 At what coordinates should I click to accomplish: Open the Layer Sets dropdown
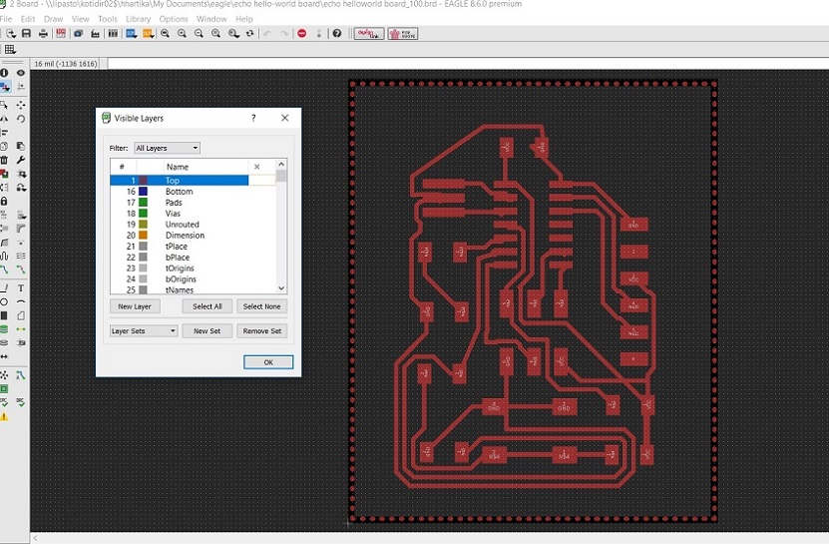pos(144,331)
